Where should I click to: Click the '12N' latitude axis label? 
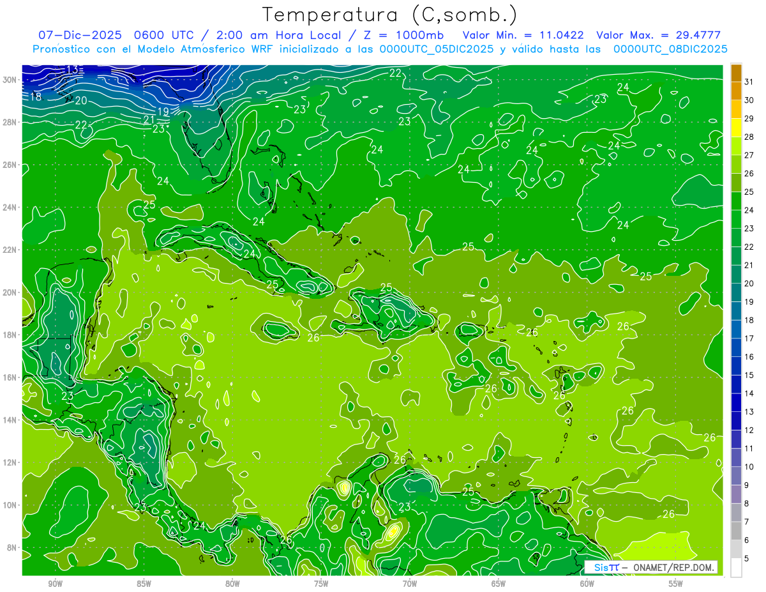[x=11, y=462]
